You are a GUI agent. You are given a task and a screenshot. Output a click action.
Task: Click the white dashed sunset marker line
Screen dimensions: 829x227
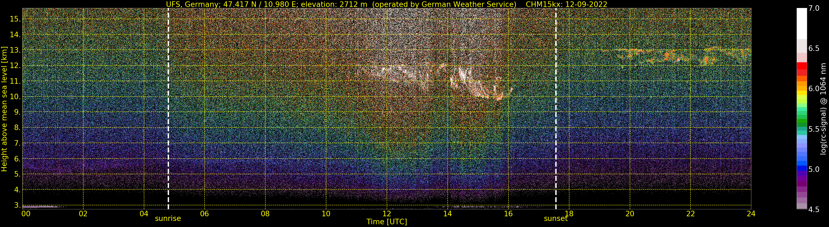(556, 109)
